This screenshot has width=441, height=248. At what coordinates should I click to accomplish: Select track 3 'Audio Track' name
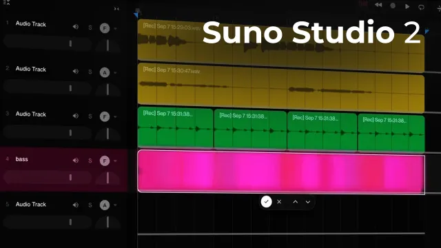click(30, 114)
